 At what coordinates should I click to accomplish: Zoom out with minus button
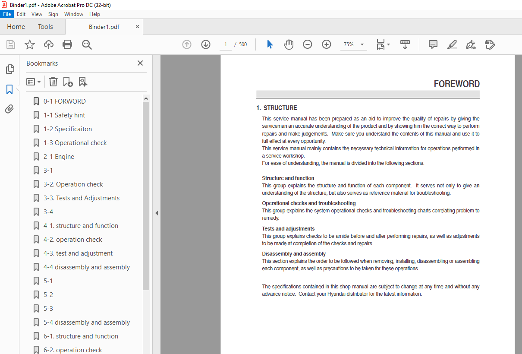[308, 44]
